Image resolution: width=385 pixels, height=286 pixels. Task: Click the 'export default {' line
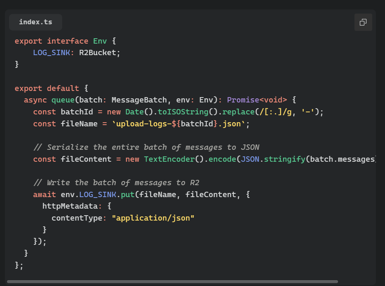point(51,88)
